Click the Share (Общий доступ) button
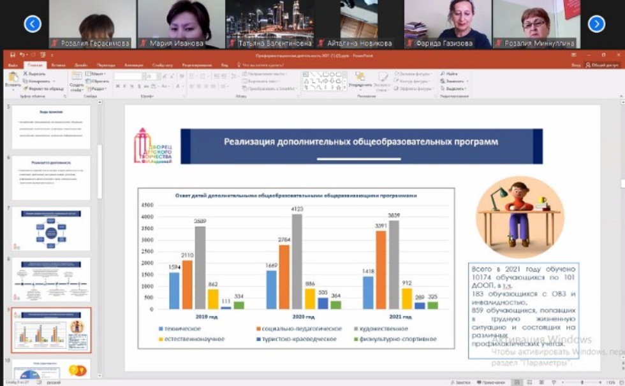 tap(601, 65)
